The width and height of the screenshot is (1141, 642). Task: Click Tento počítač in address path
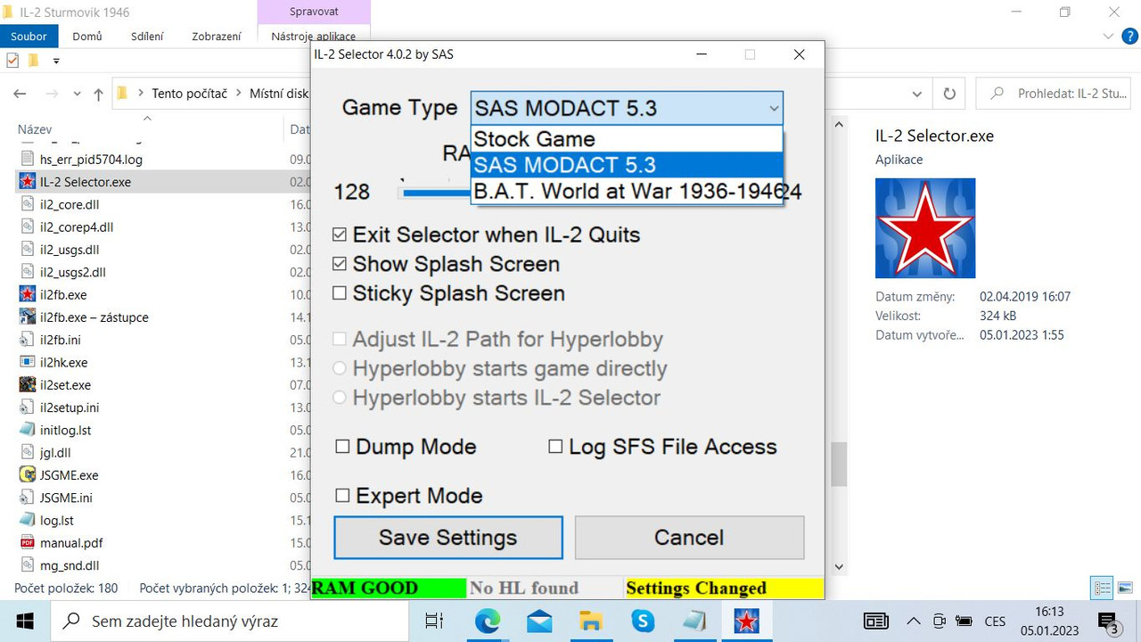(189, 94)
